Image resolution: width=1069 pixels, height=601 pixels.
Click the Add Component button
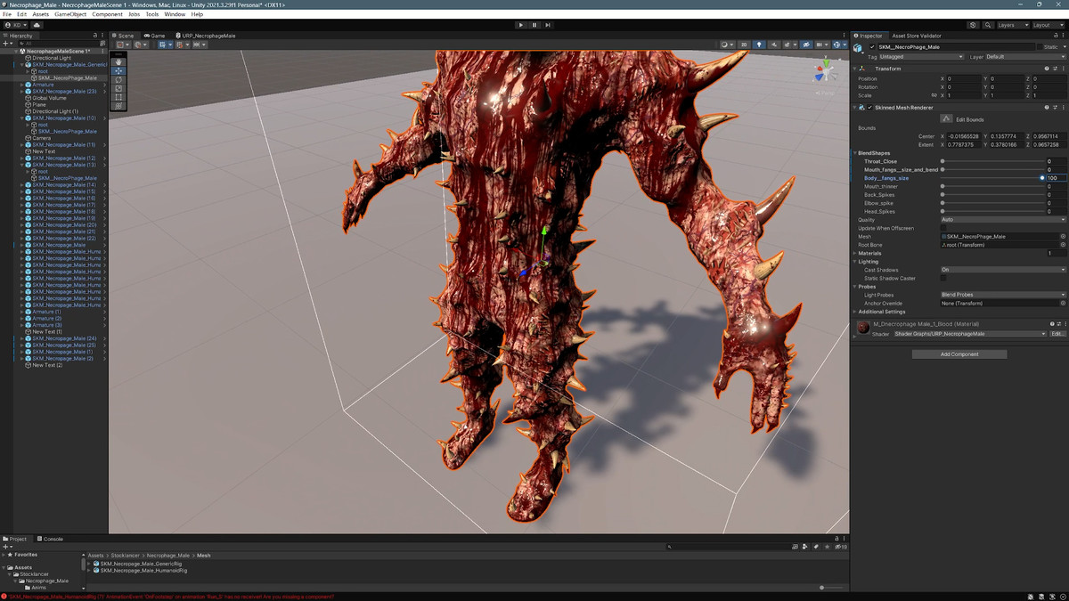(x=959, y=354)
